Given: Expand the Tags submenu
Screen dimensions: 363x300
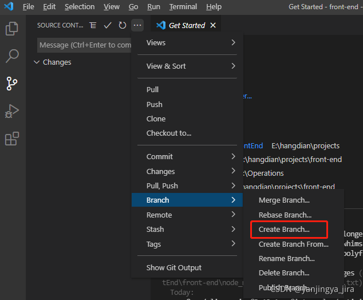Looking at the screenshot, I should click(x=187, y=244).
